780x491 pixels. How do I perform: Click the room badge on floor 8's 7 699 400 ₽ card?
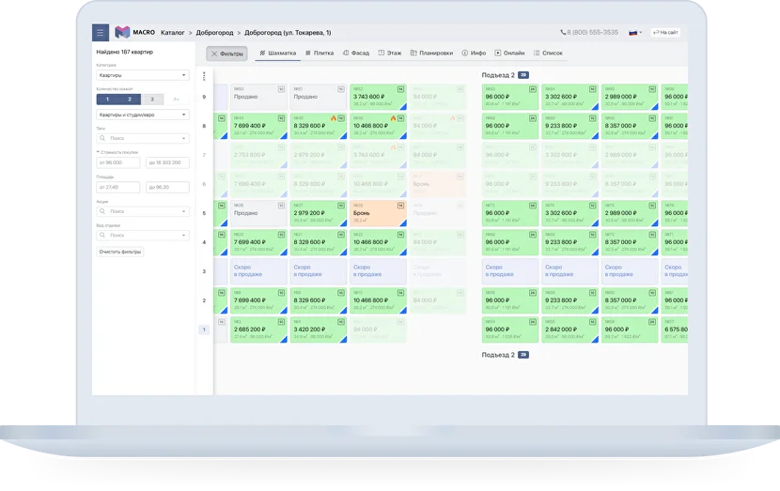click(x=281, y=118)
